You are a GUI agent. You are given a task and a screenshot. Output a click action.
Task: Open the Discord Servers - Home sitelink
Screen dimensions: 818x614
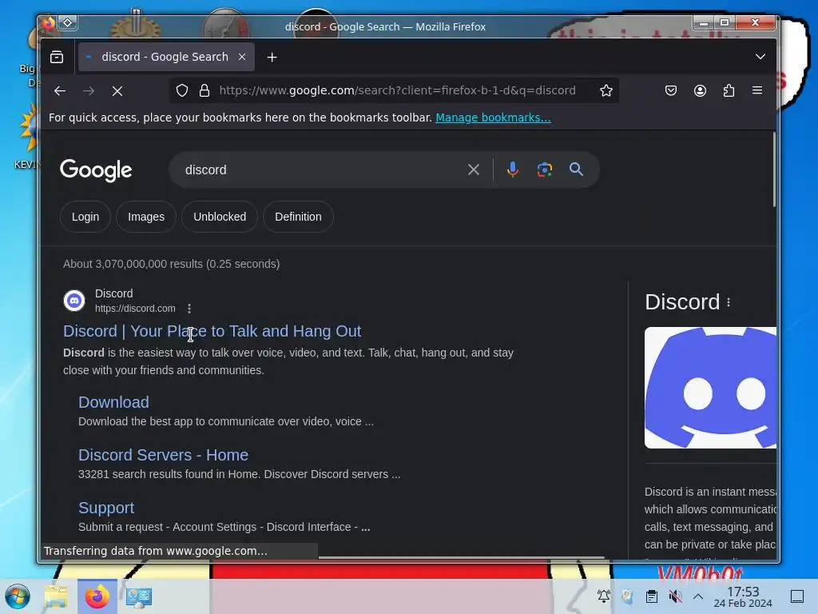click(x=163, y=455)
